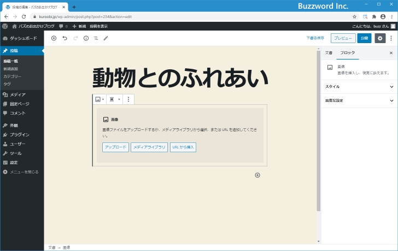The height and width of the screenshot is (251, 398).
Task: Close the current browser tab
Action: (64, 7)
